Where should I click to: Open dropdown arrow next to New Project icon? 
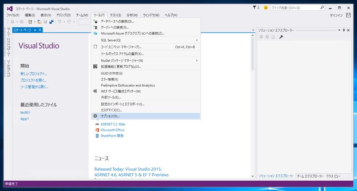(35, 22)
